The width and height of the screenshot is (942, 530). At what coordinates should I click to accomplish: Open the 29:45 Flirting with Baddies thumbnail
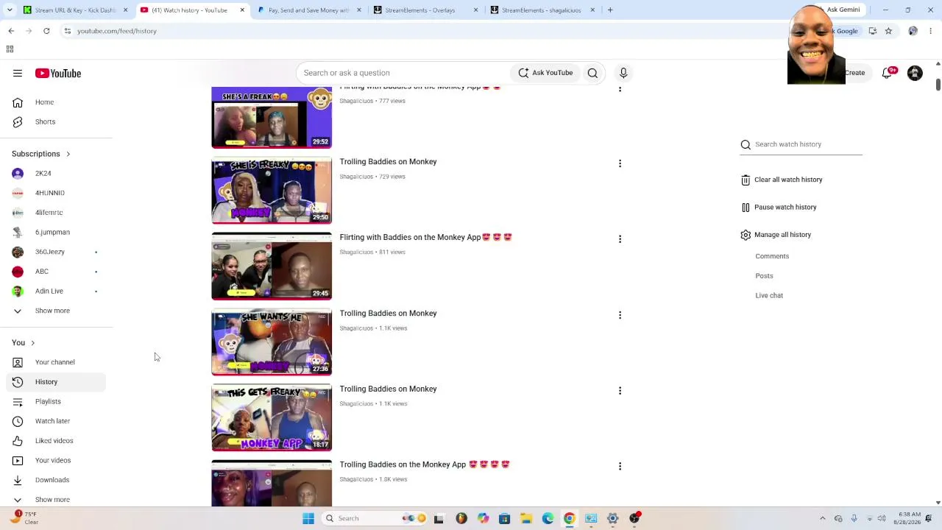[x=272, y=266]
